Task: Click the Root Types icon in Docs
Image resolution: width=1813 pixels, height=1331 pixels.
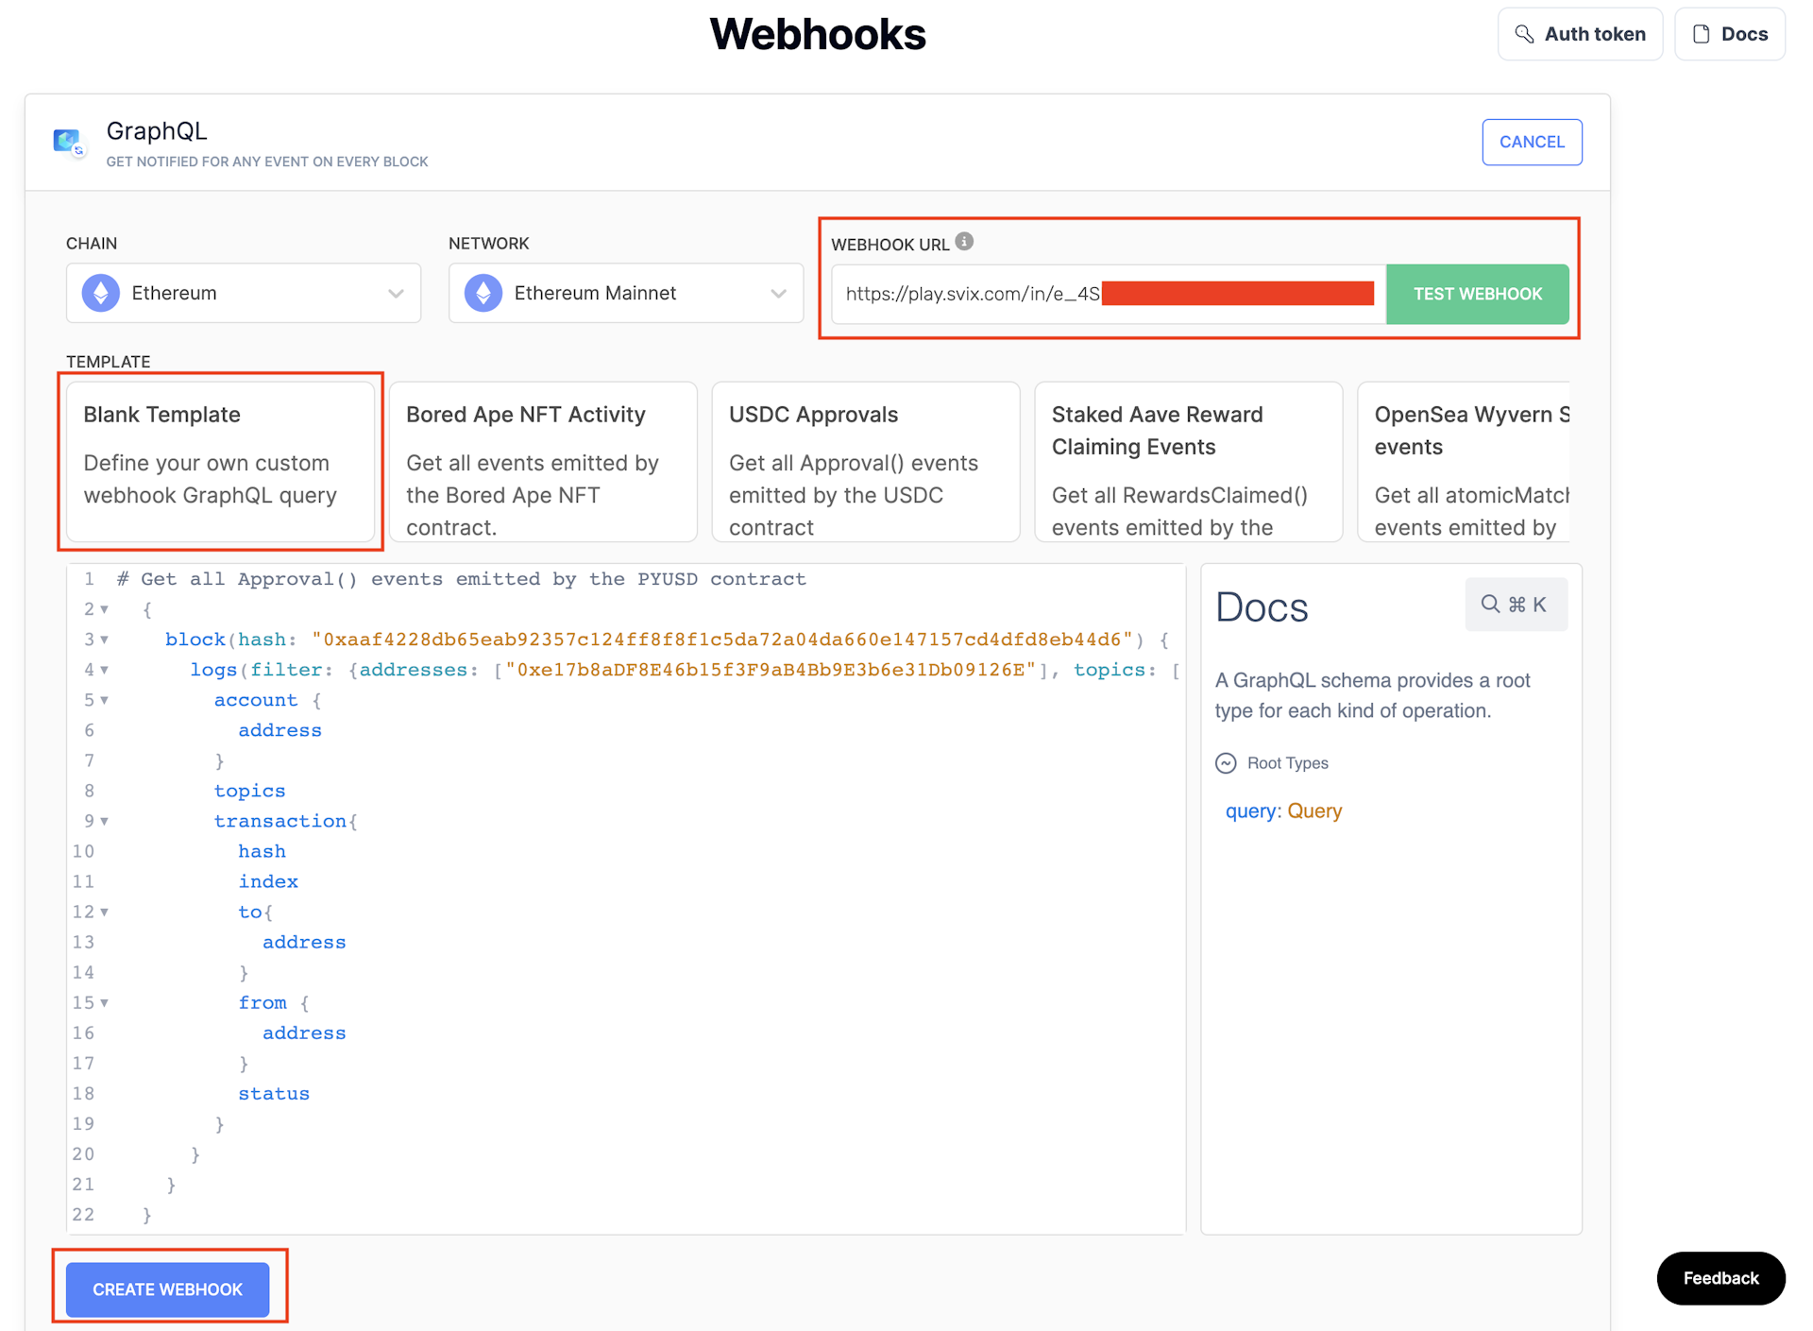Action: pyautogui.click(x=1226, y=763)
